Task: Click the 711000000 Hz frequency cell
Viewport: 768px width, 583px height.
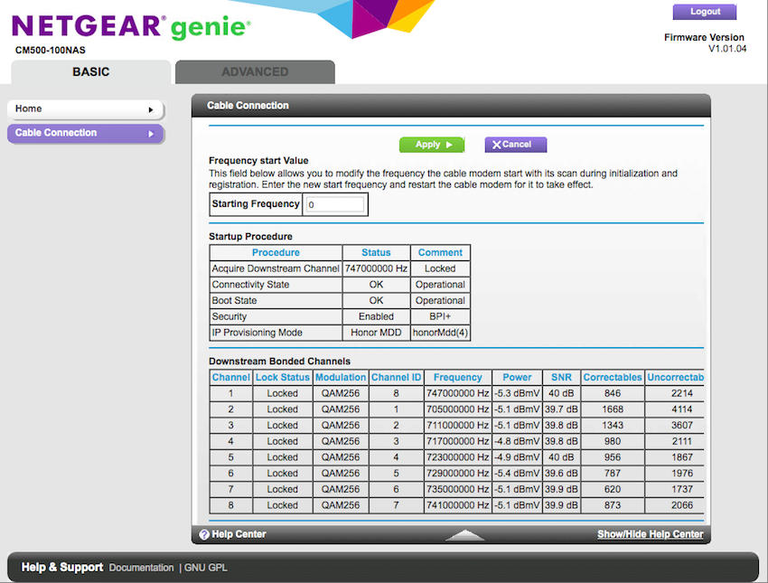Action: 457,425
